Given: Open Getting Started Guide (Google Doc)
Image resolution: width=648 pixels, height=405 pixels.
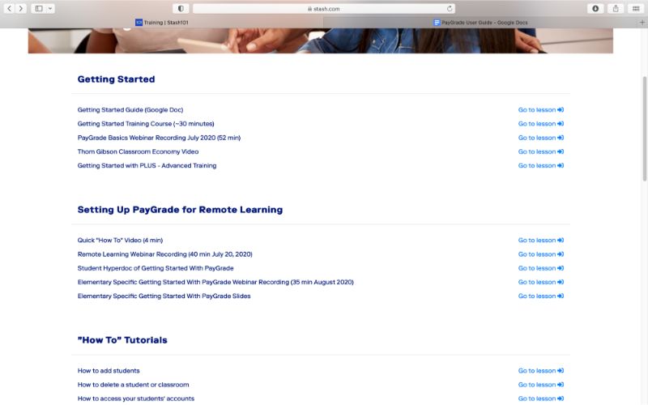Looking at the screenshot, I should tap(130, 109).
